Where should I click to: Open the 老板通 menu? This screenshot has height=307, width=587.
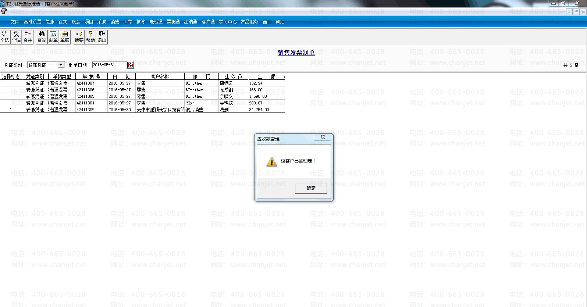[x=156, y=22]
